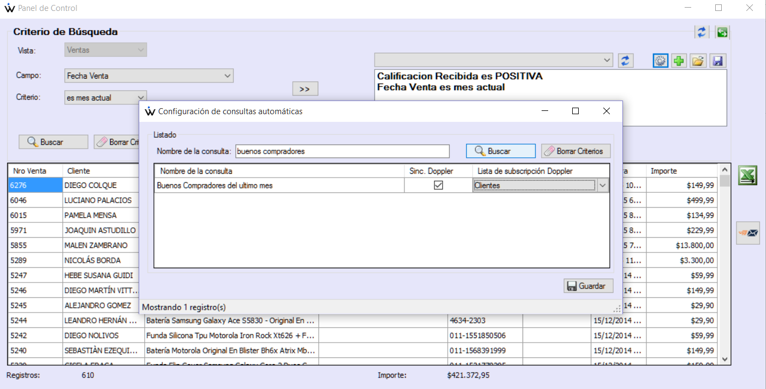Click the $499,99 amount cell
Screen dimensions: 766x389
[682, 201]
